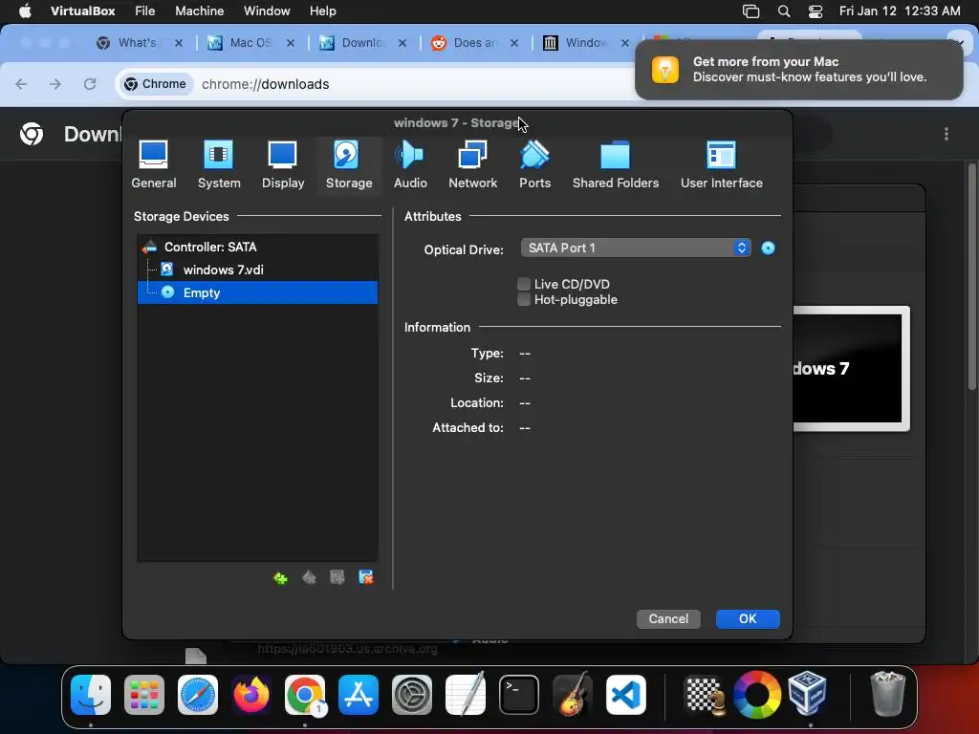Screen dimensions: 979x734
Task: Open Control Center in menu bar
Action: click(x=816, y=11)
